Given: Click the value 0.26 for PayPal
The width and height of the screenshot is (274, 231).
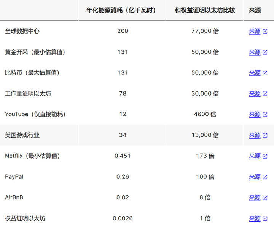Looking at the screenshot, I should 123,176.
